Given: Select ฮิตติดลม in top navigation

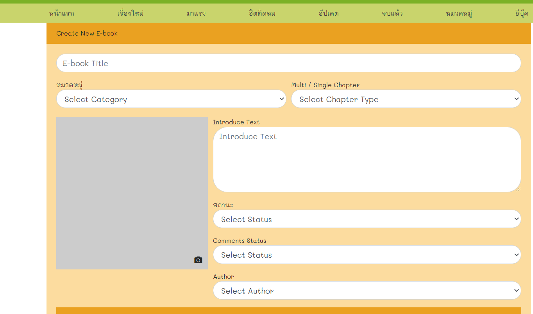Looking at the screenshot, I should pyautogui.click(x=262, y=13).
